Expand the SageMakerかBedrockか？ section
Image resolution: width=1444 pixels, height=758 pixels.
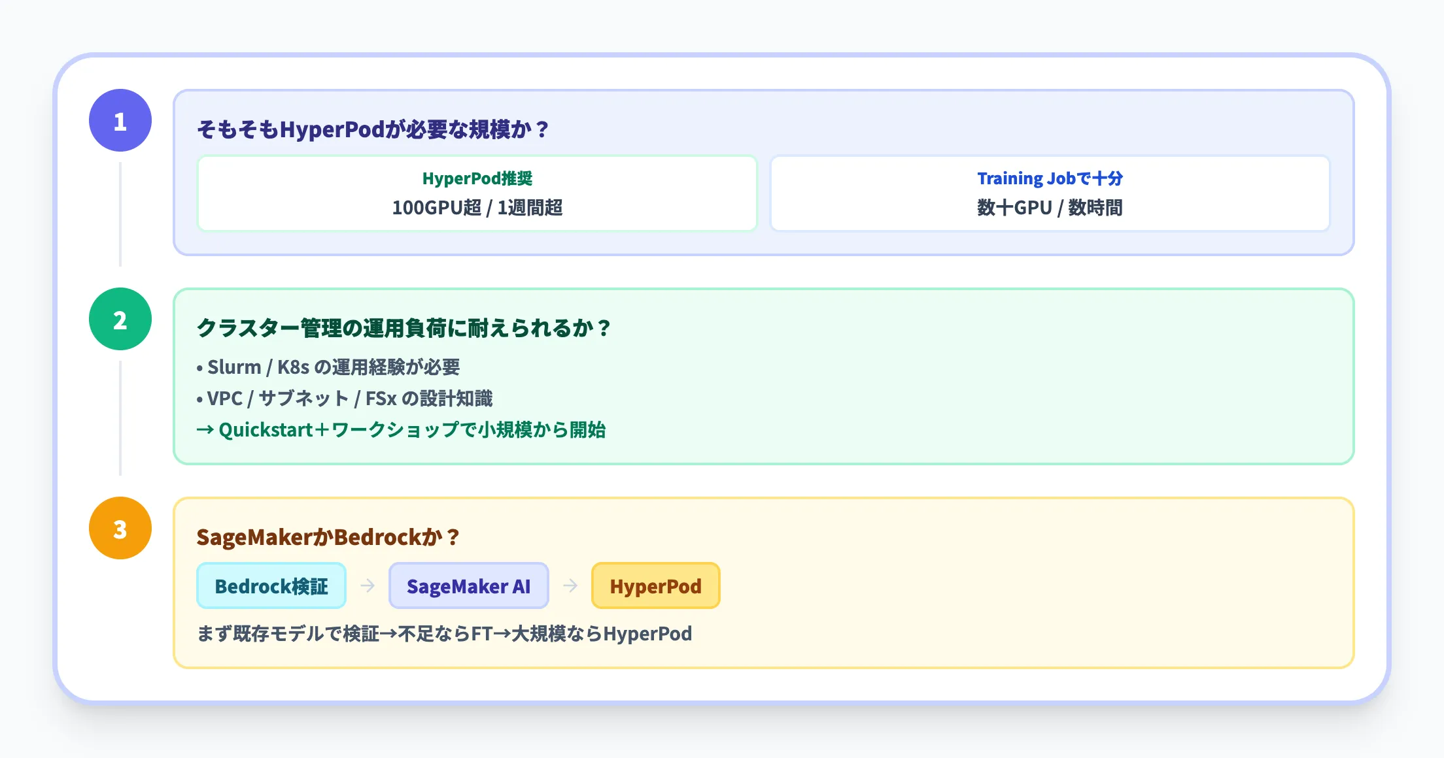[328, 536]
